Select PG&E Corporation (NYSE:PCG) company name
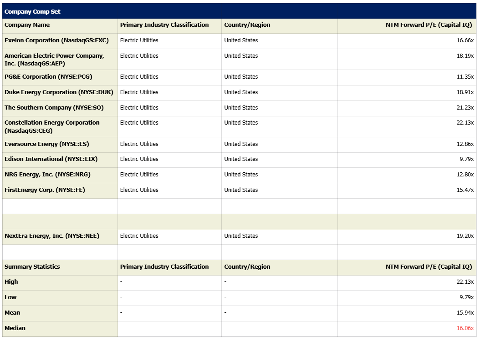480x341 pixels. 48,77
